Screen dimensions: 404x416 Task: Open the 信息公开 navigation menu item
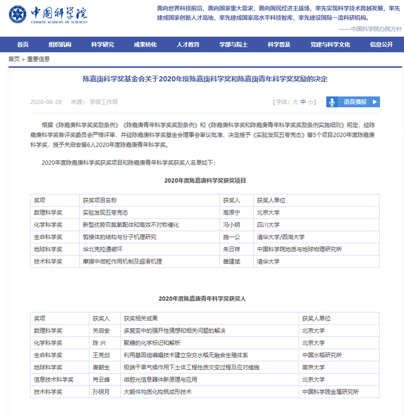pos(381,44)
